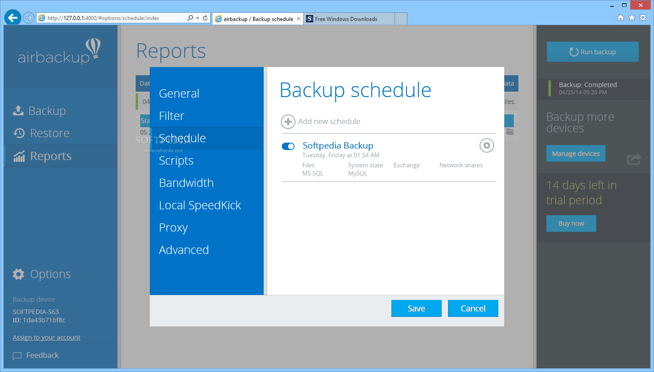
Task: Click the 'Exchange' label
Action: pos(406,165)
